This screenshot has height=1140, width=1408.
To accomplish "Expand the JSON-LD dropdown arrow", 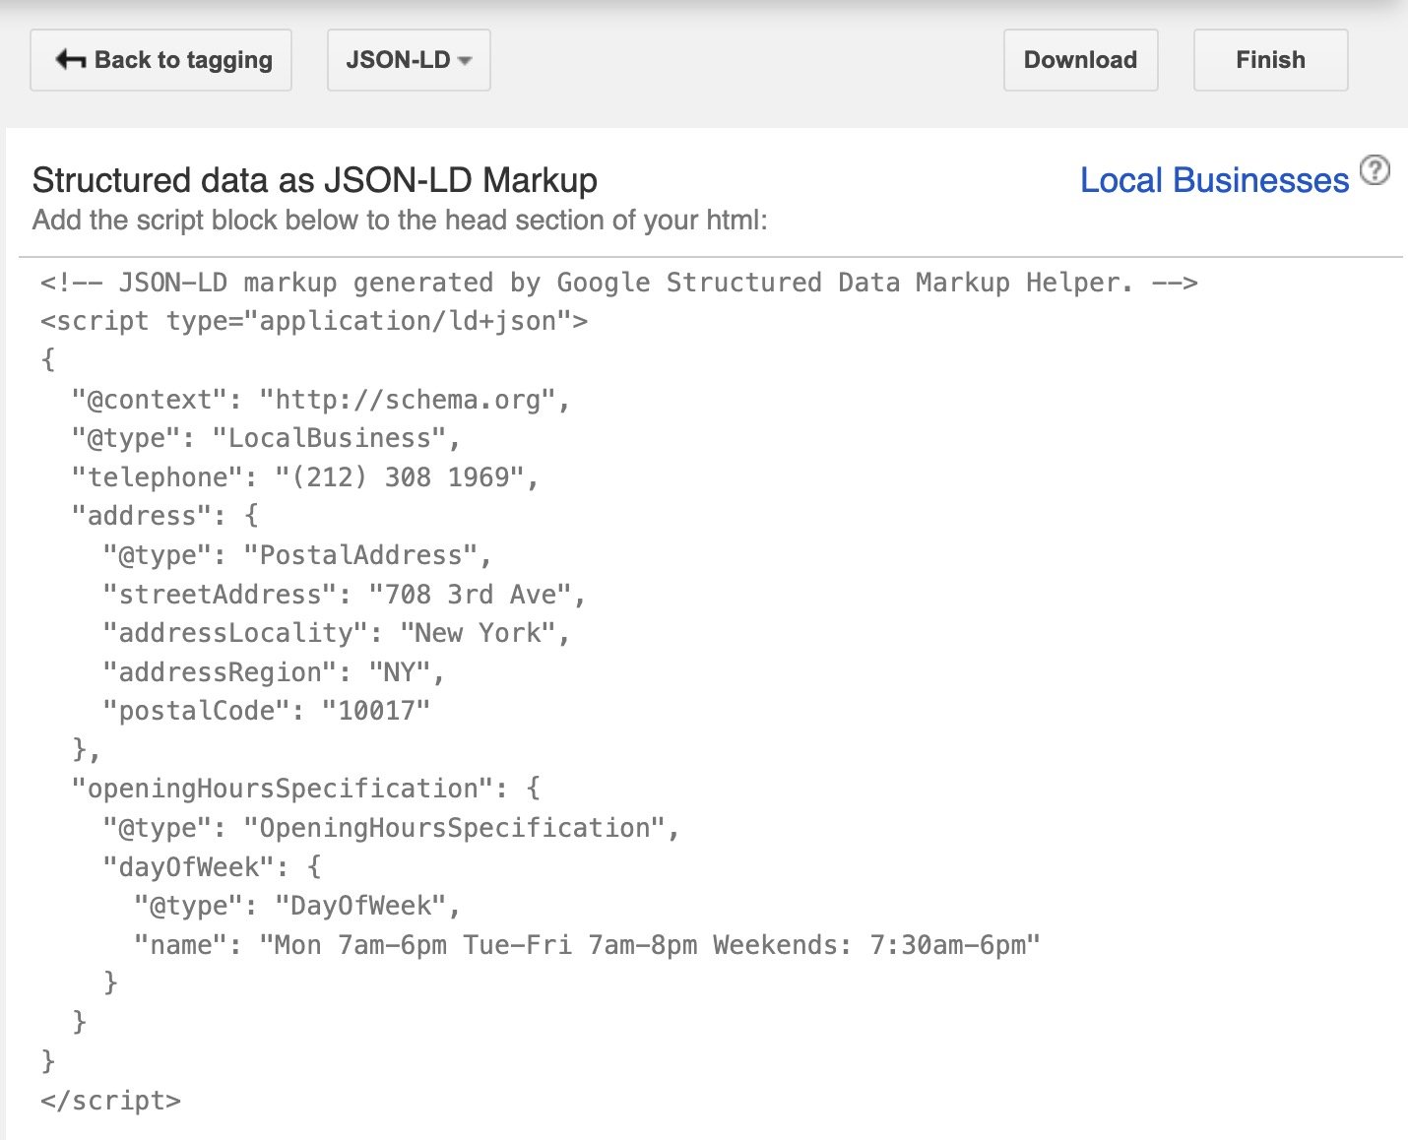I will pos(466,61).
